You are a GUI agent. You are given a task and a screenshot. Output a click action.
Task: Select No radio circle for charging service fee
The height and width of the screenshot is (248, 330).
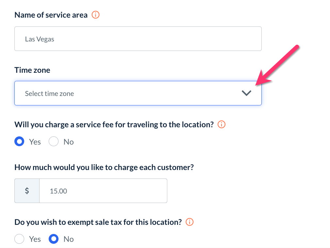[x=54, y=142]
